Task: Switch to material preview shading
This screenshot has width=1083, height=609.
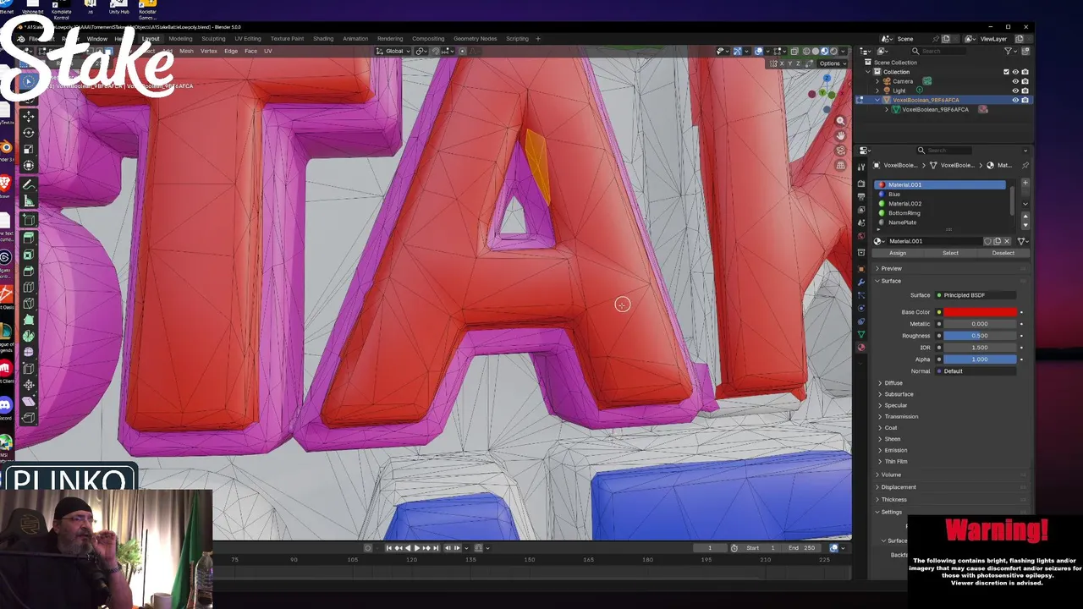Action: tap(825, 51)
